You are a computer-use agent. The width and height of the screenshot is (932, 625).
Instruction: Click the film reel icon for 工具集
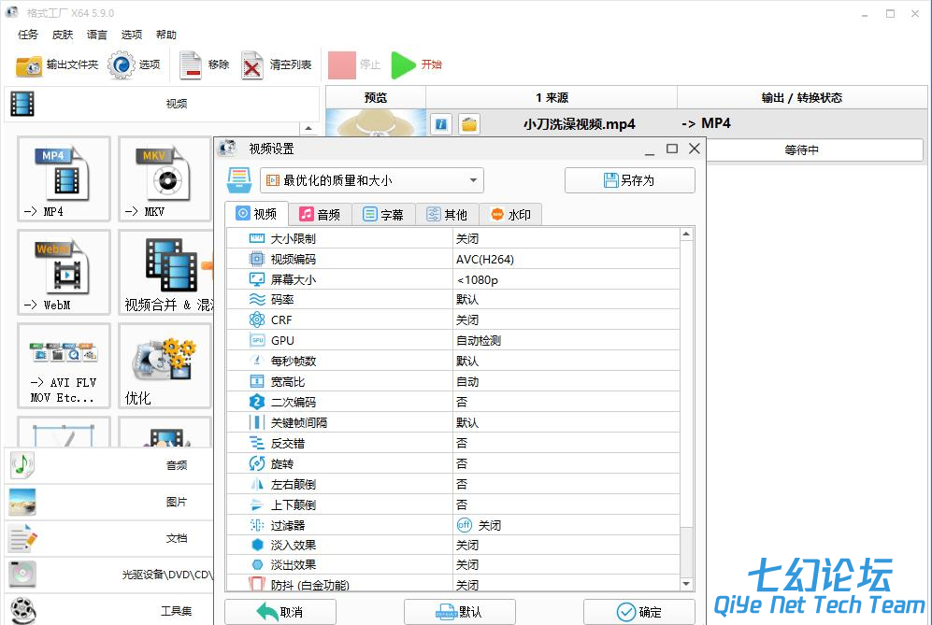[x=22, y=611]
